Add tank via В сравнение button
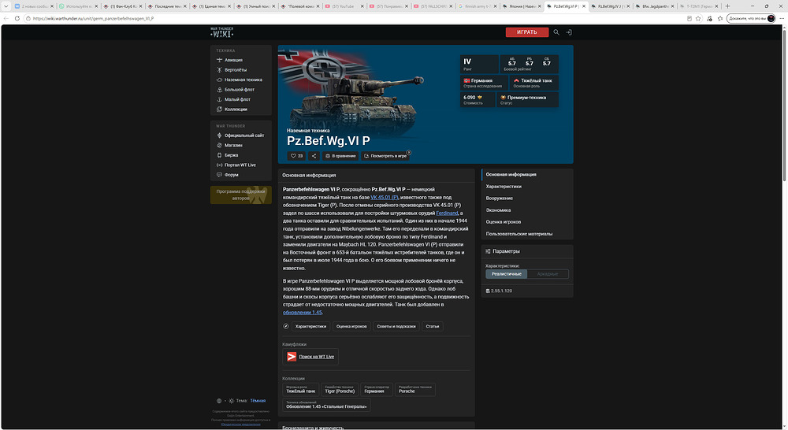The width and height of the screenshot is (788, 430). click(340, 156)
